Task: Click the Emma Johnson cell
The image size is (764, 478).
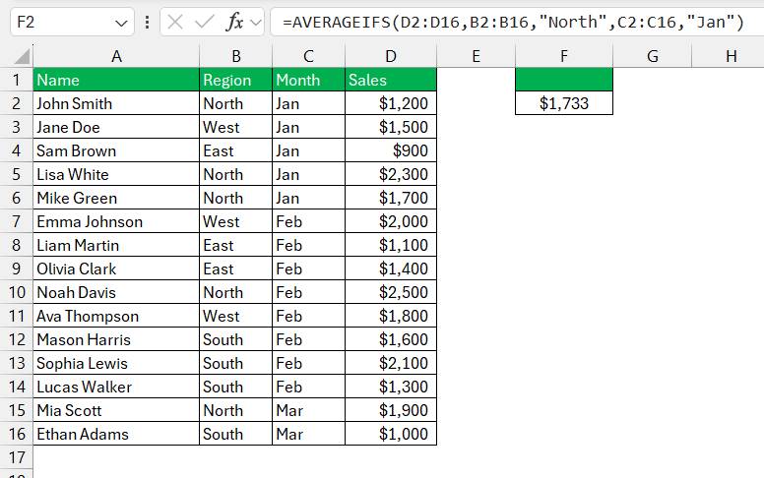Action: 116,221
